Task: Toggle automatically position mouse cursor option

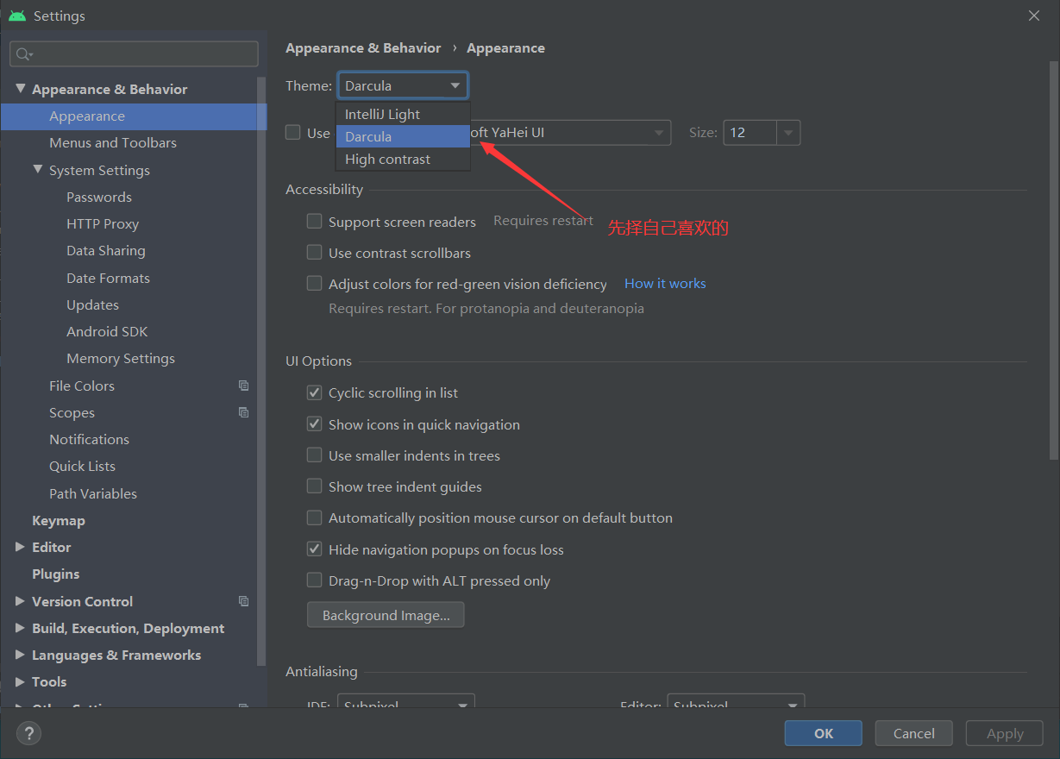Action: (315, 518)
